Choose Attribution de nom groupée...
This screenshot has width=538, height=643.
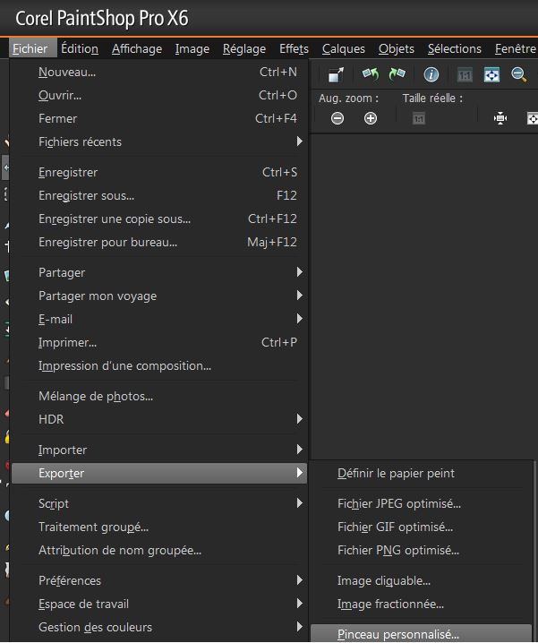(x=159, y=551)
